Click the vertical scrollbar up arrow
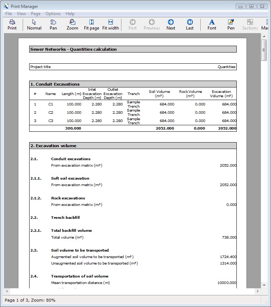Image resolution: width=271 pixels, height=307 pixels. pyautogui.click(x=264, y=36)
